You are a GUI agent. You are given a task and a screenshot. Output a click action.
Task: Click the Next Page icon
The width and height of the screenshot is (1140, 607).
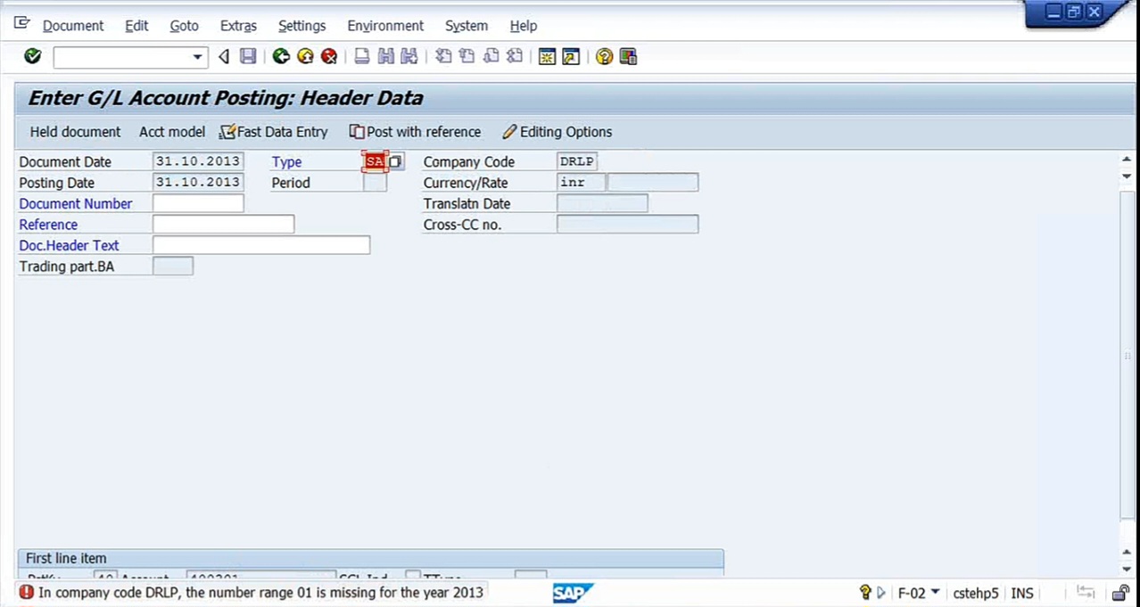click(x=491, y=57)
